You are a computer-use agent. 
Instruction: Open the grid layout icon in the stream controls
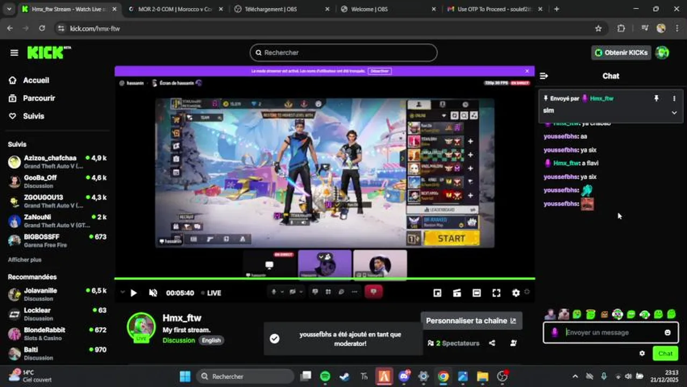(x=328, y=292)
